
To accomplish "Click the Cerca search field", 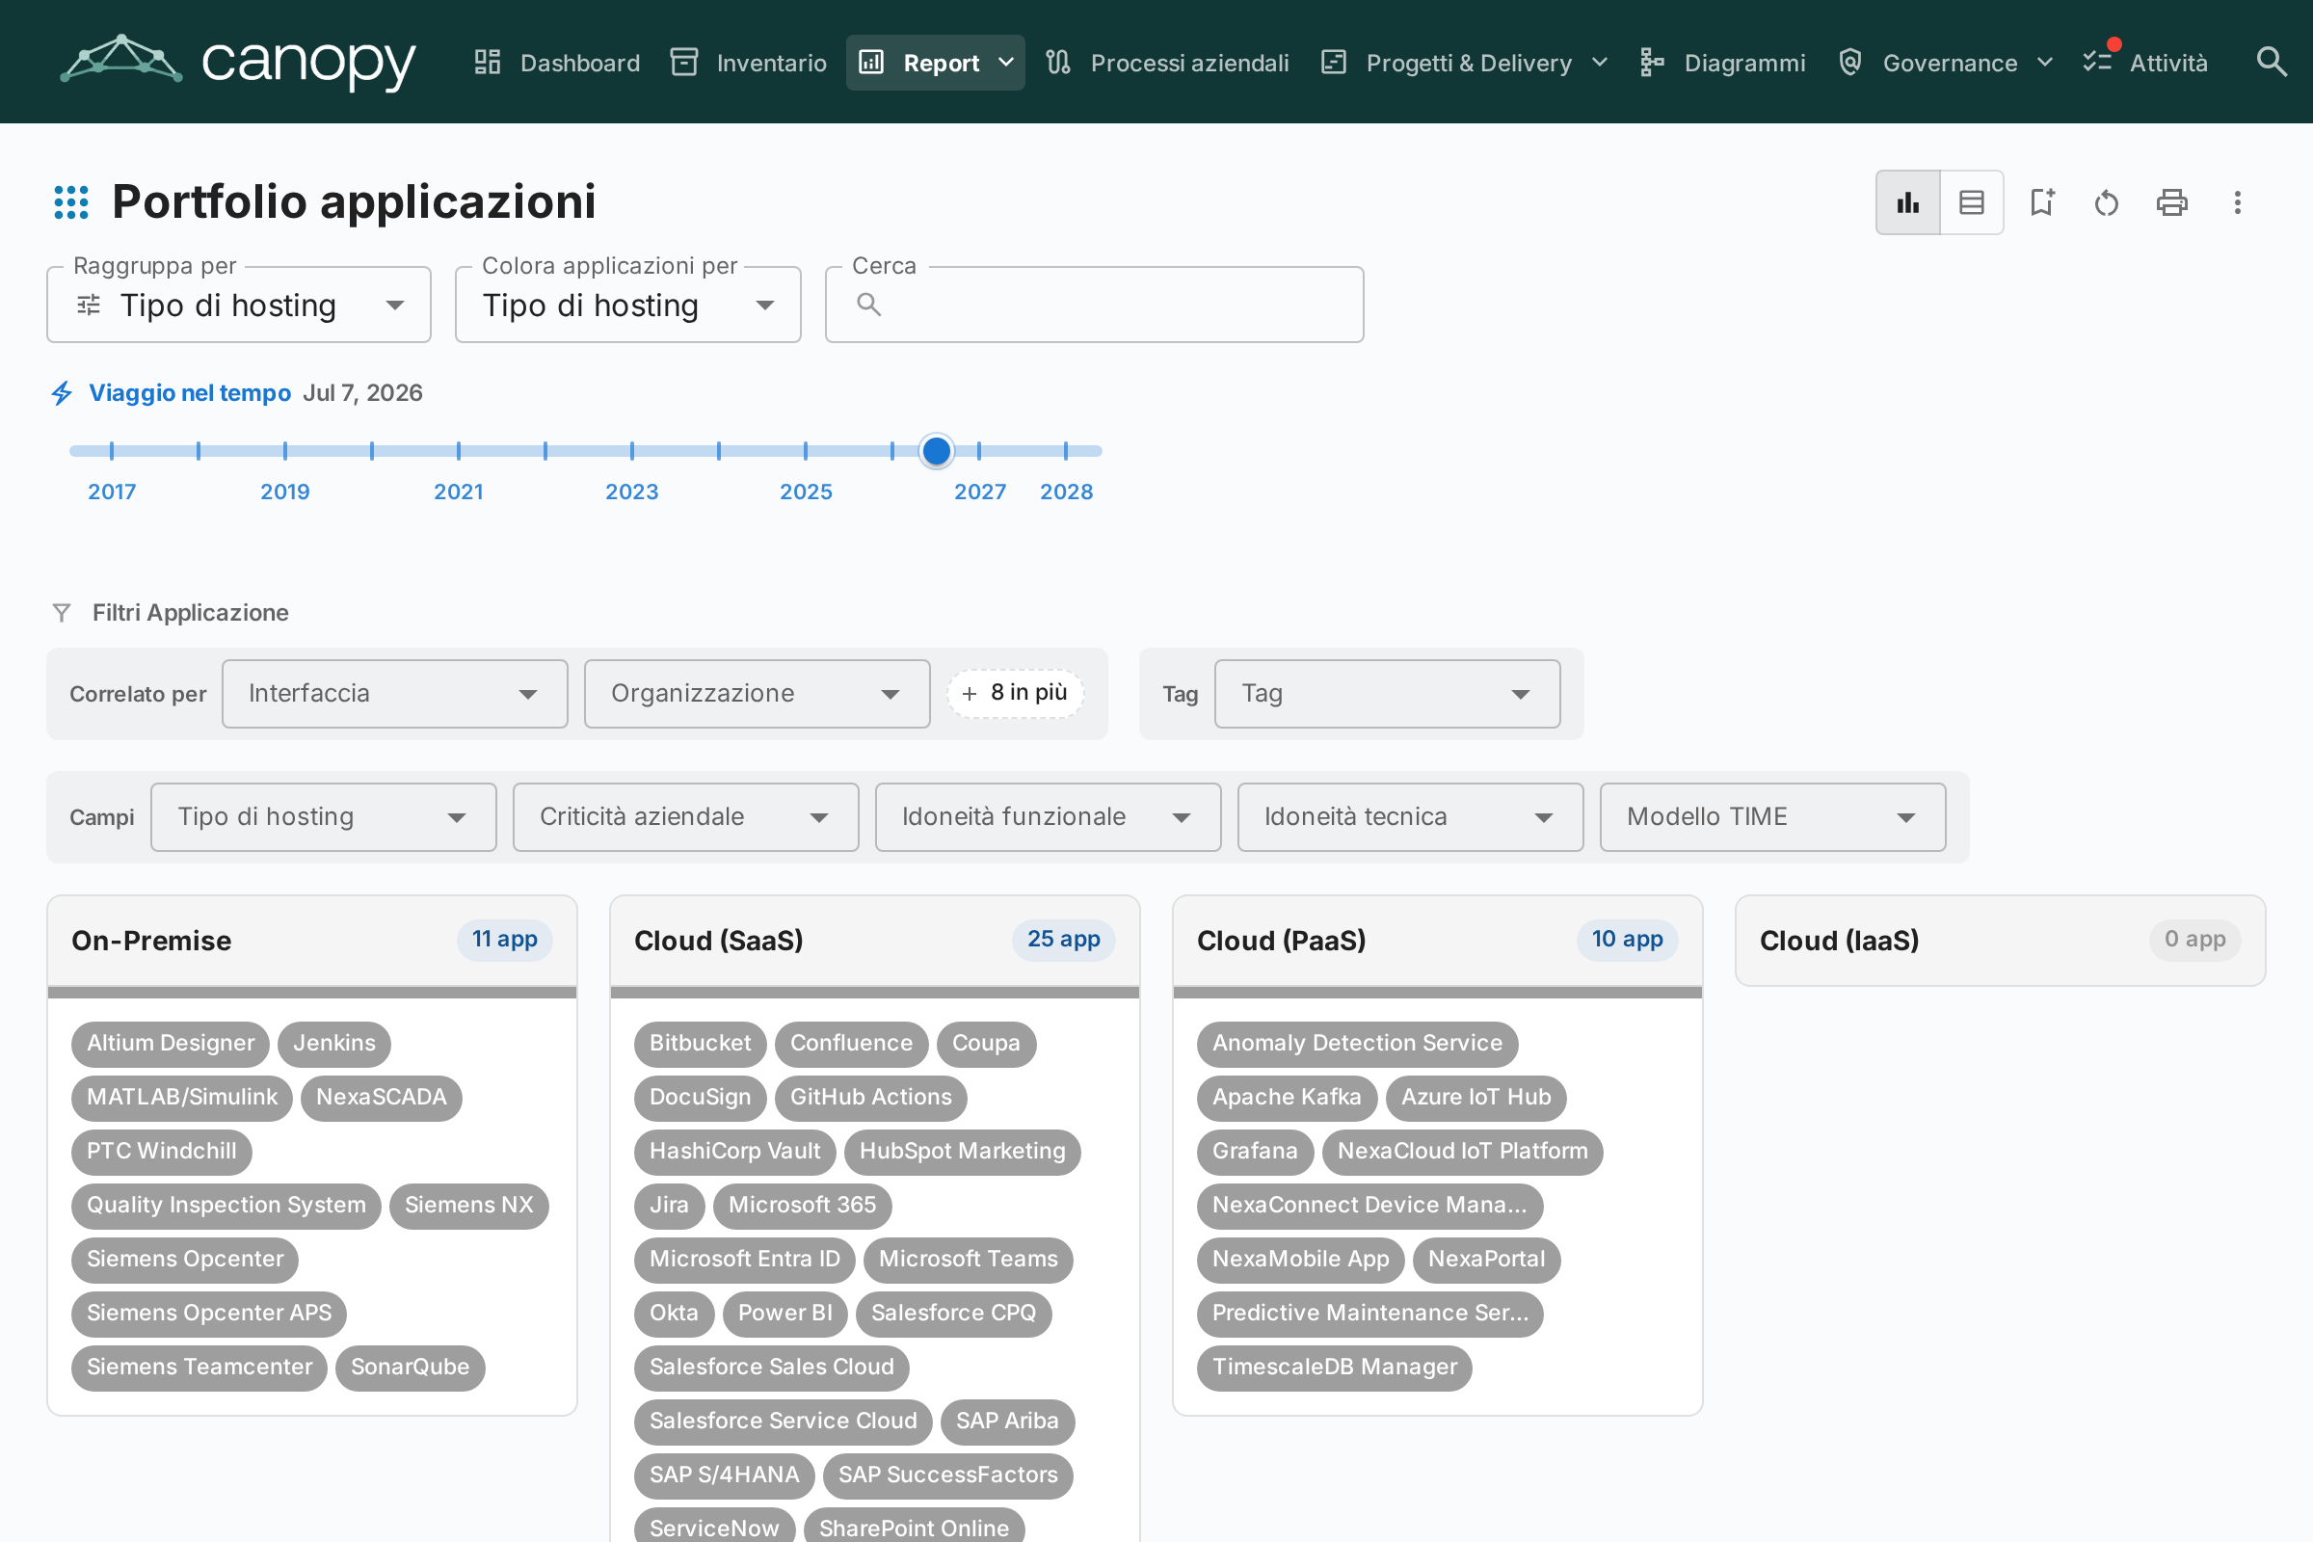I will coord(1095,305).
